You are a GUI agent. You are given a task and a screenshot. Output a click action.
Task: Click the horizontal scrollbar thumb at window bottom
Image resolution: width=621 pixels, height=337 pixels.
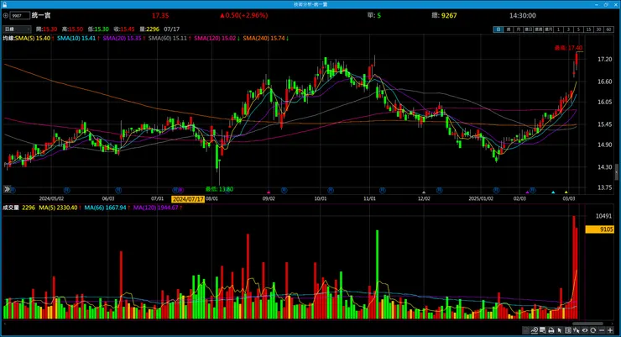(587, 324)
